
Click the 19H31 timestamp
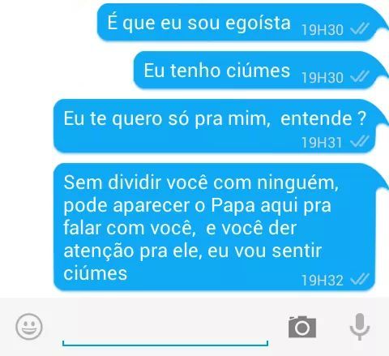pyautogui.click(x=322, y=143)
